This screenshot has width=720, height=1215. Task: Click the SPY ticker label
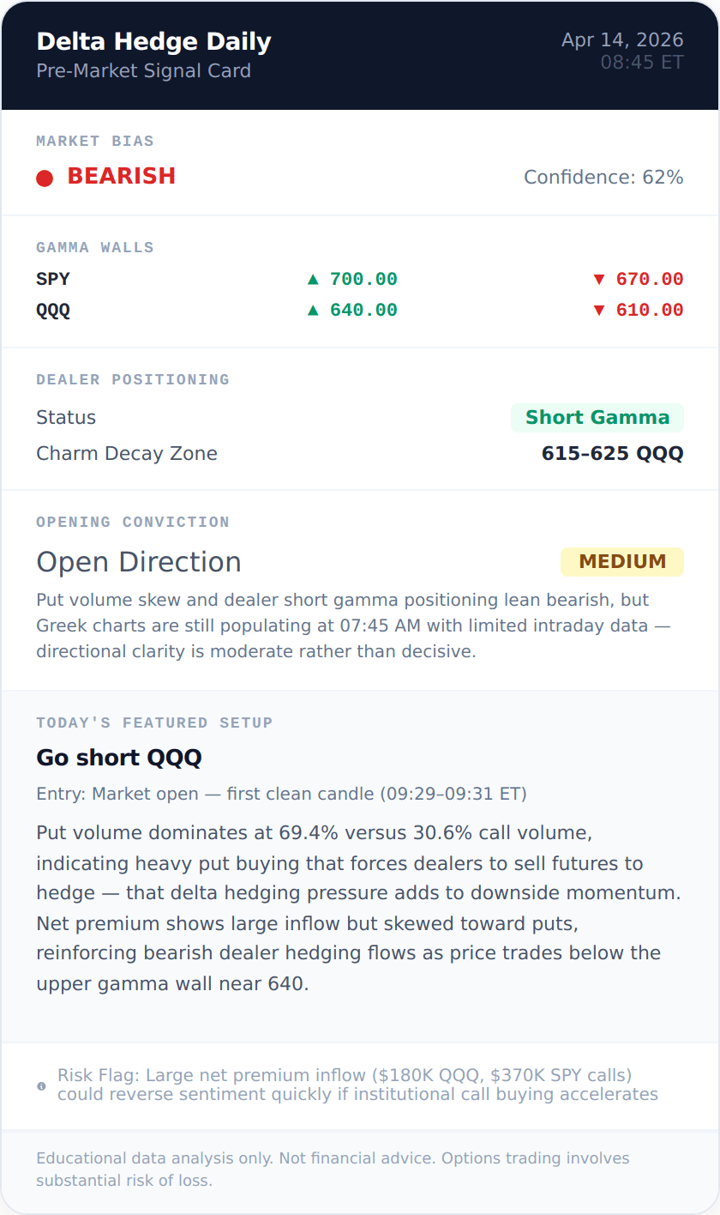click(53, 280)
